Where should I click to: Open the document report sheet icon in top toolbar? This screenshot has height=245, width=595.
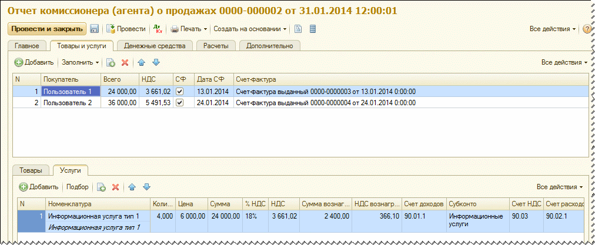[x=299, y=29]
